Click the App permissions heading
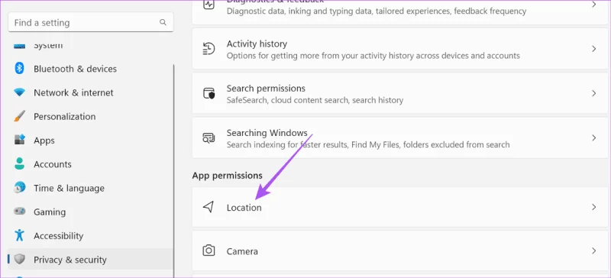 pos(227,176)
